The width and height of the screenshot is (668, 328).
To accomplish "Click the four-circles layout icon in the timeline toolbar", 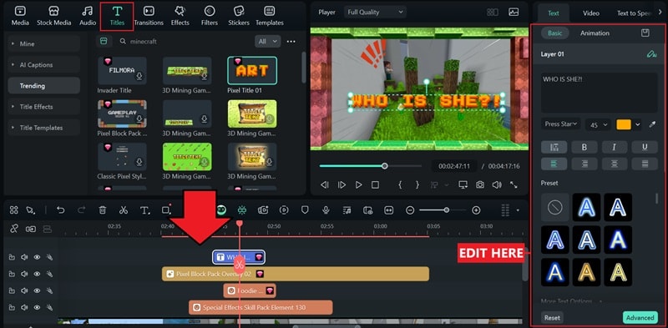I will point(14,210).
